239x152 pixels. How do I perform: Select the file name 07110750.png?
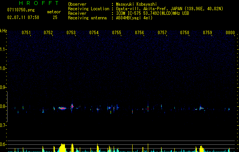tap(21, 10)
